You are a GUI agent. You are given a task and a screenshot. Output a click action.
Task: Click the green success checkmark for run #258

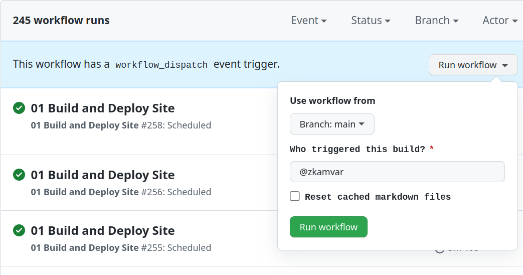[x=19, y=108]
